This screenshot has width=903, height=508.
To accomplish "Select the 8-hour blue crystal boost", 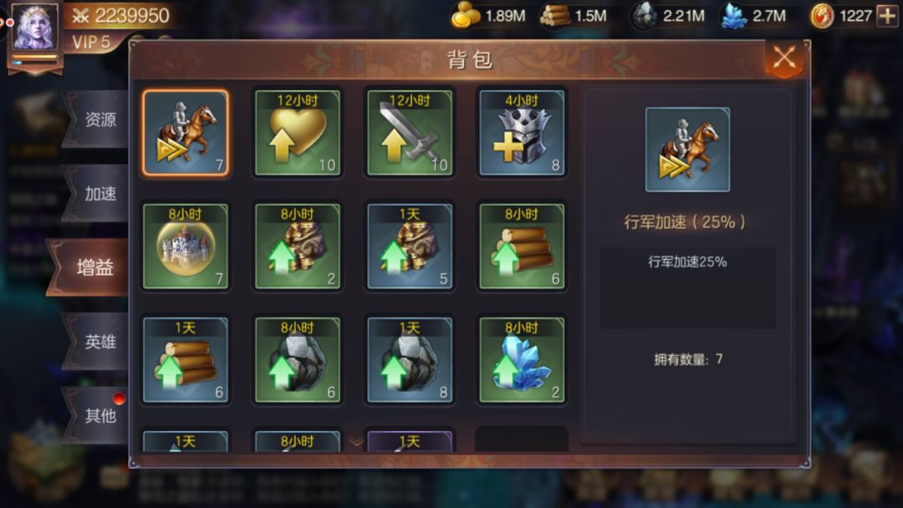I will point(522,359).
